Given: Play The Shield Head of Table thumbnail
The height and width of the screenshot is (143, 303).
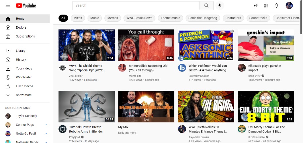Looking at the screenshot, I should tap(87, 45).
